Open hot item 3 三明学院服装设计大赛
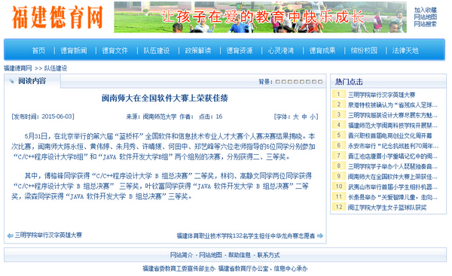This screenshot has height=276, width=452. [x=392, y=115]
